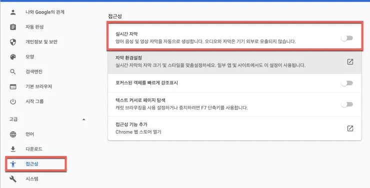Click 포커스된 객체를 빠르게 강조표시 label
Image resolution: width=370 pixels, height=188 pixels.
(147, 83)
